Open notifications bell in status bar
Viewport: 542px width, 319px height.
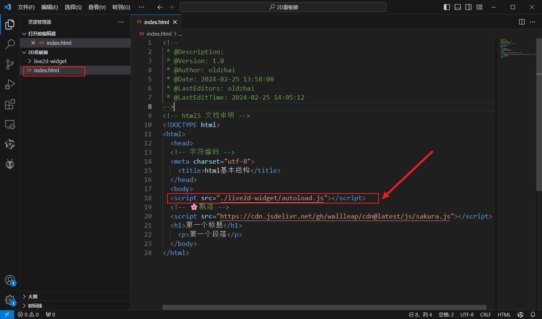click(533, 314)
